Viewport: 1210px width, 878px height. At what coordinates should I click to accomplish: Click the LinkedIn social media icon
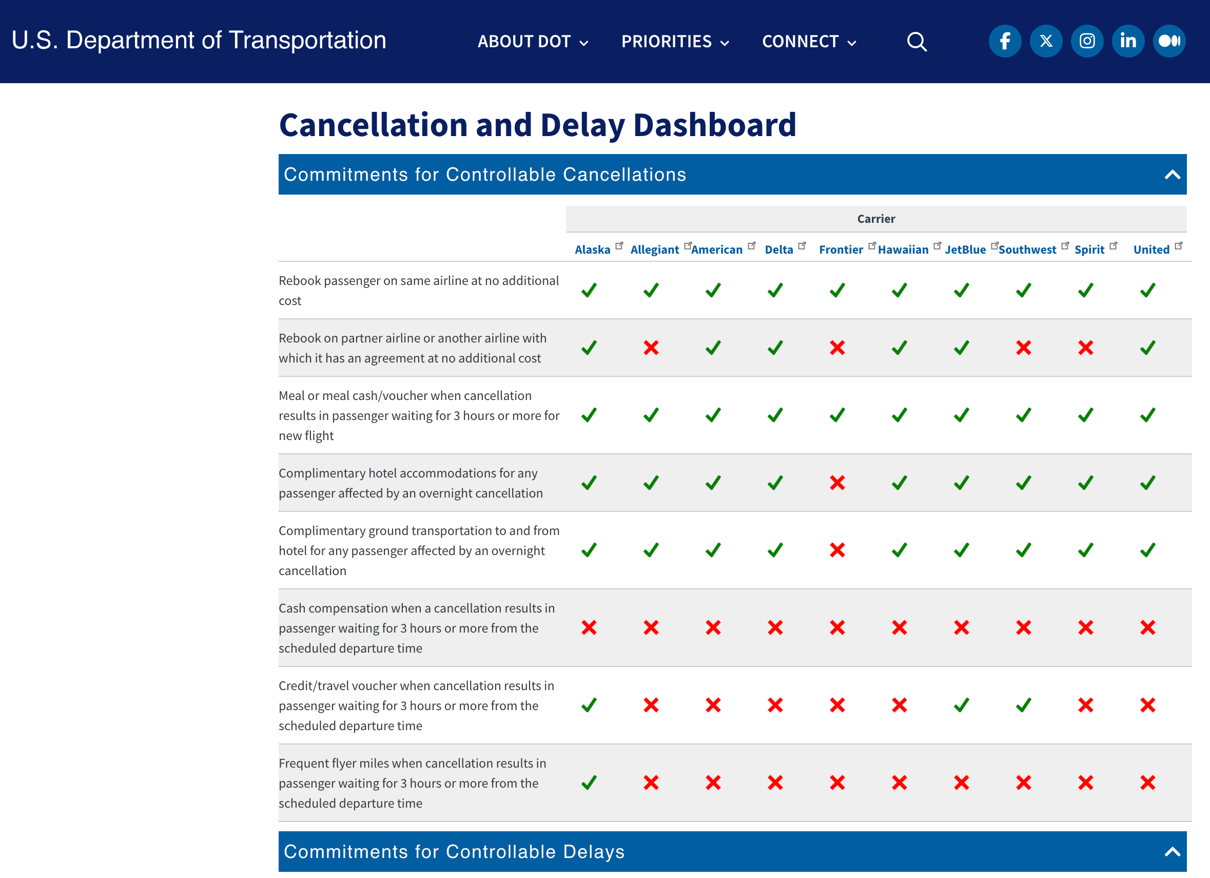1125,42
